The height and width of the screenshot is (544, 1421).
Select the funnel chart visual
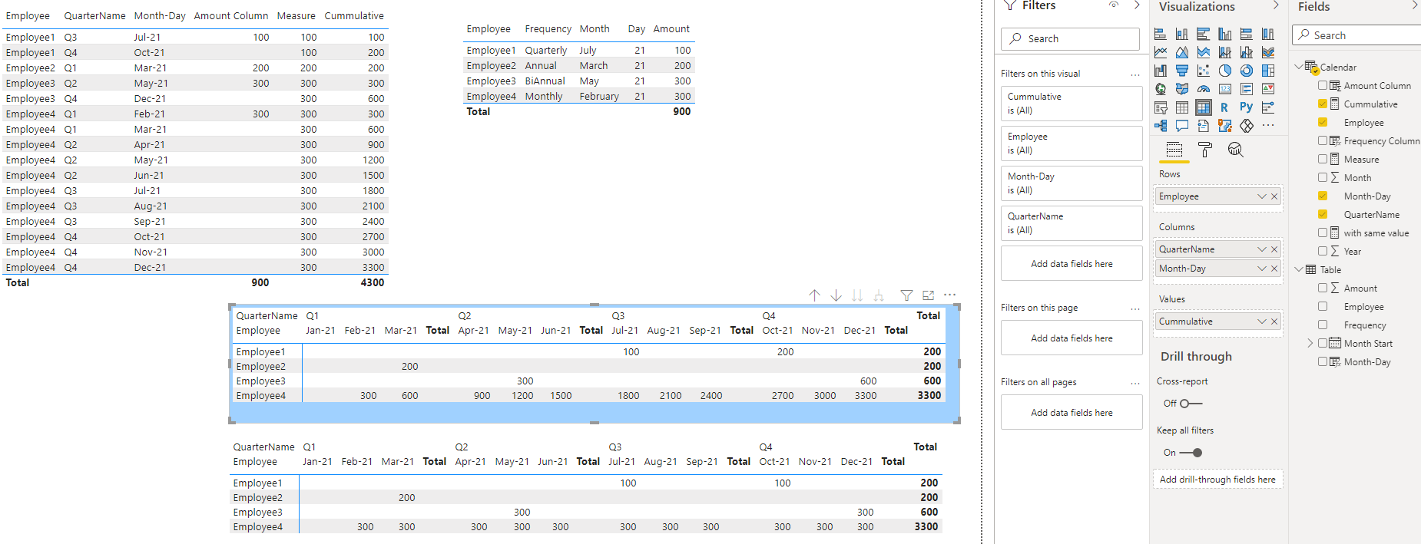coord(1182,71)
